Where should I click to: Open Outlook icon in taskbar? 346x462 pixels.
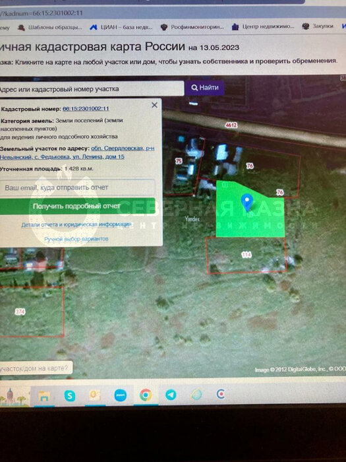tap(95, 395)
